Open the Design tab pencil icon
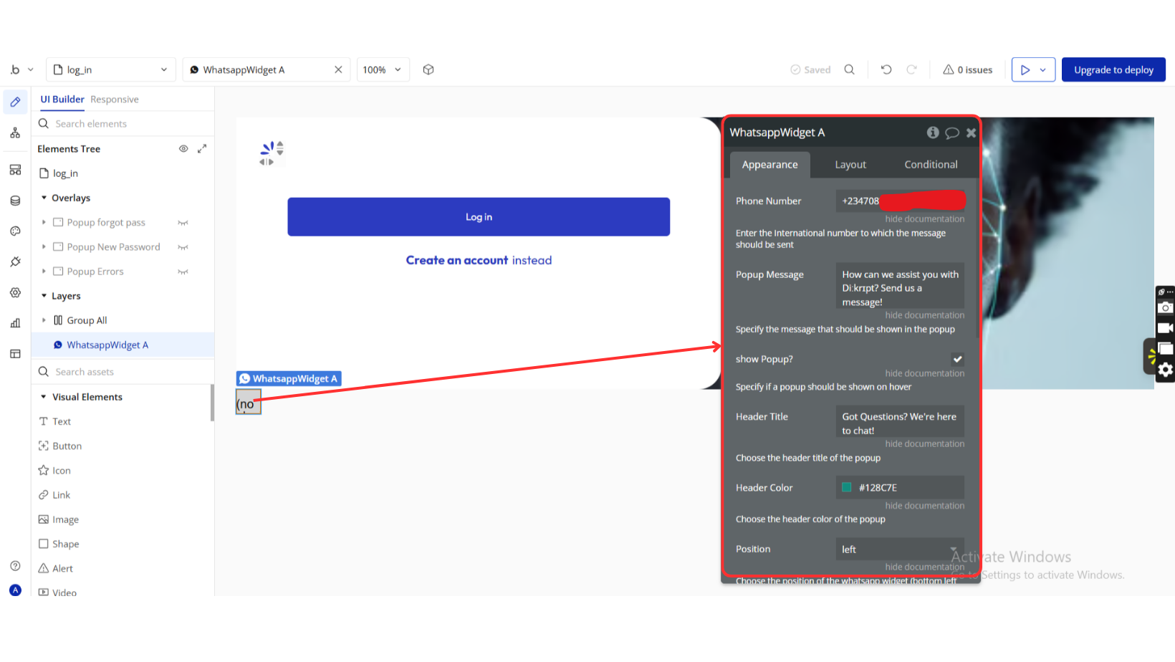The width and height of the screenshot is (1175, 662). (15, 102)
